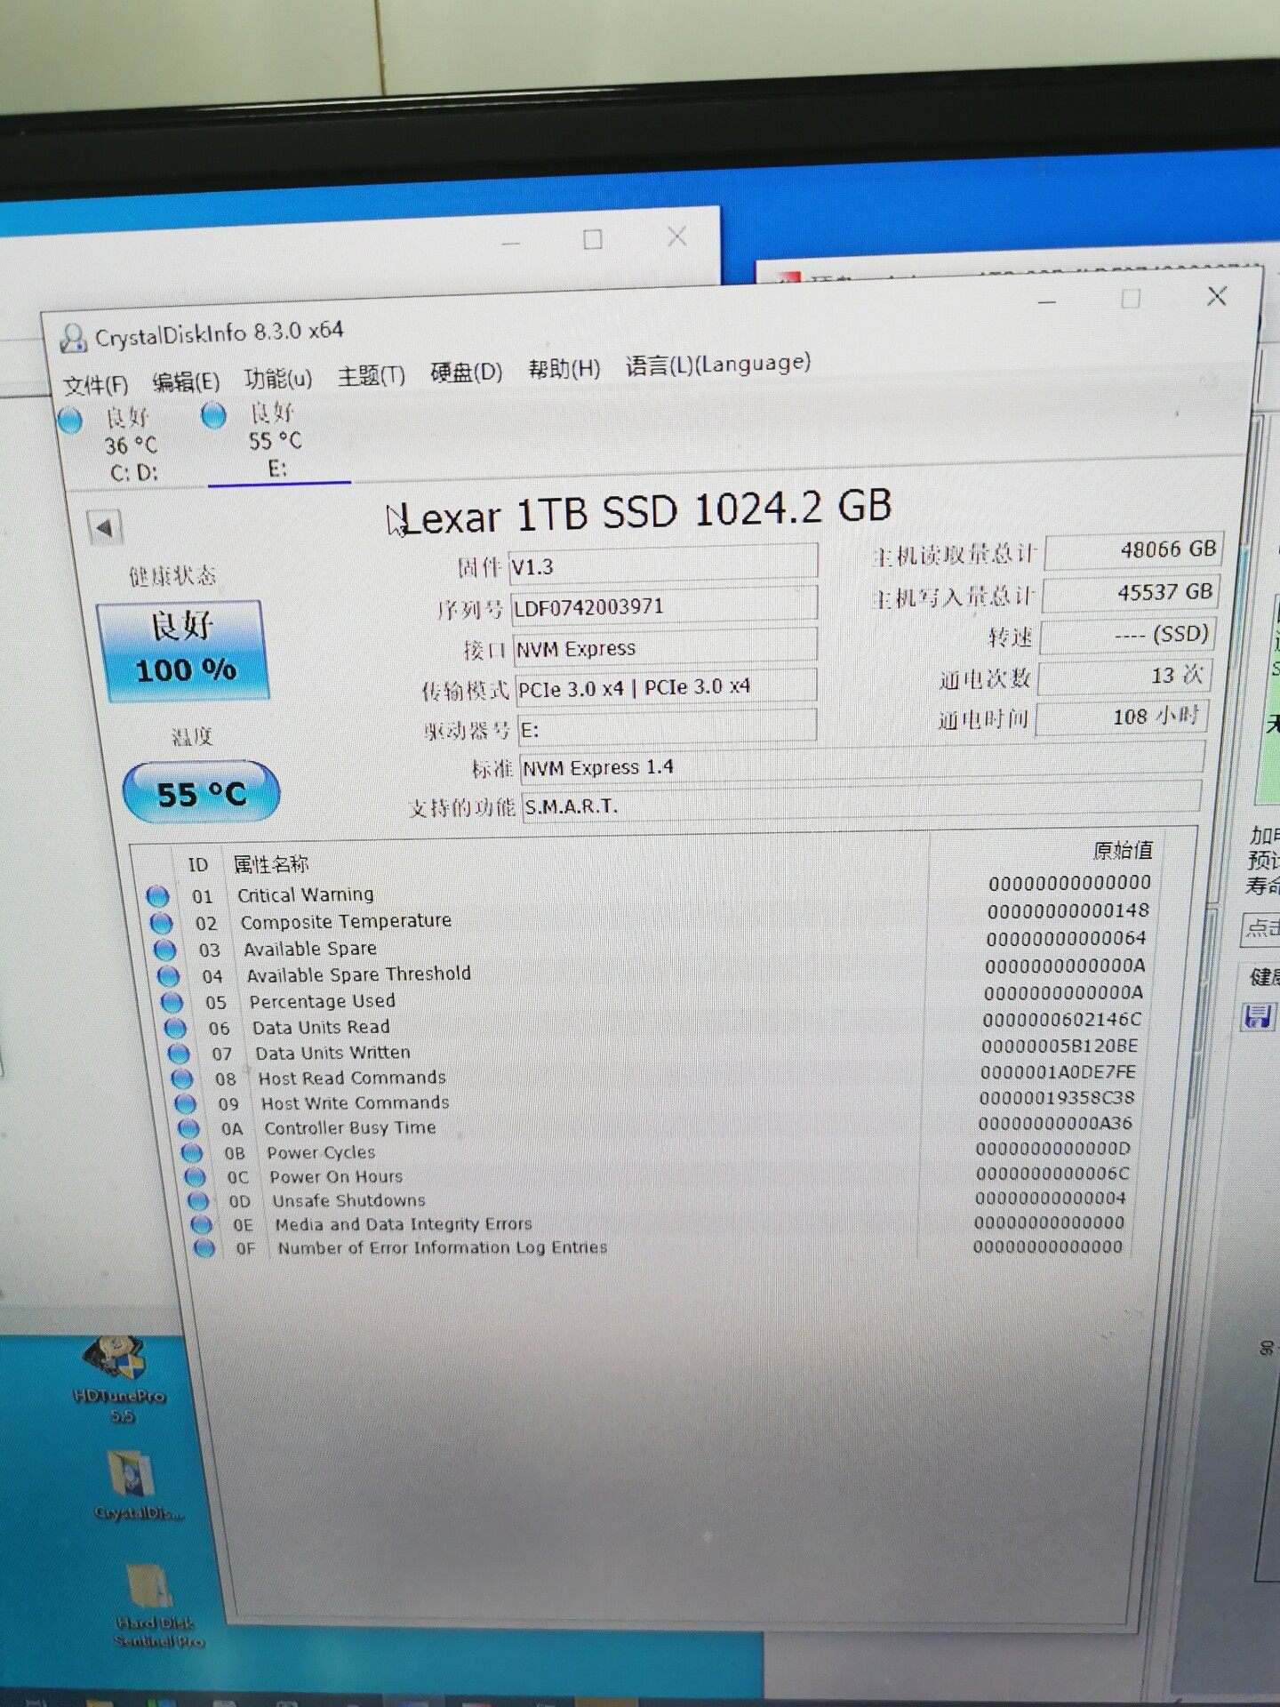Select the Composite Temperature attribute row
Image resolution: width=1280 pixels, height=1707 pixels.
coord(649,916)
